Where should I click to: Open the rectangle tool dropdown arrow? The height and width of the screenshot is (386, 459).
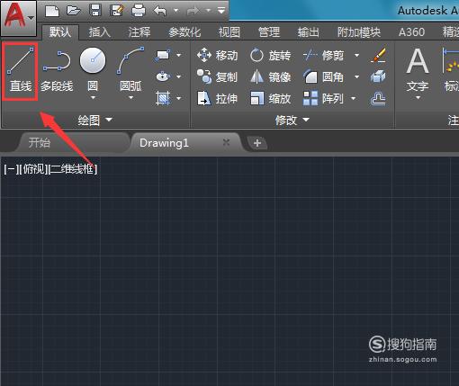tap(179, 55)
